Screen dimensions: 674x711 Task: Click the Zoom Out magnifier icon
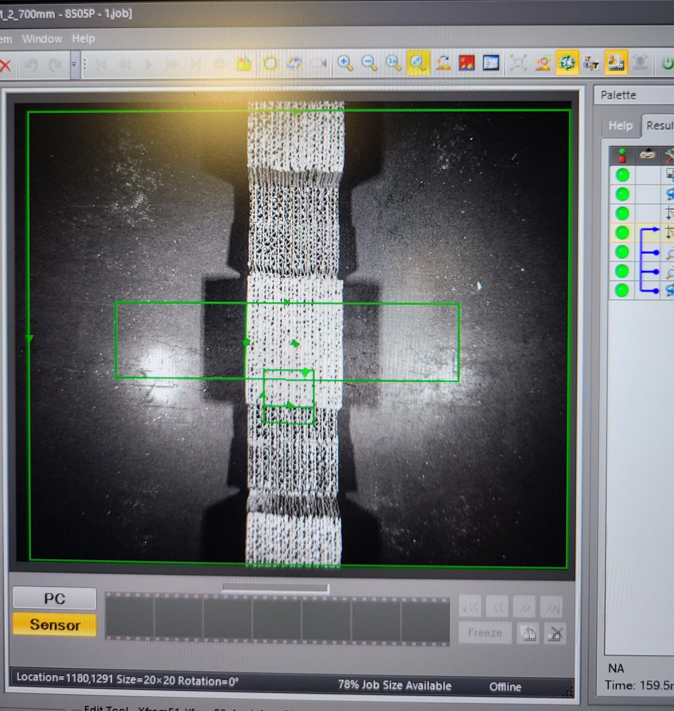[369, 63]
